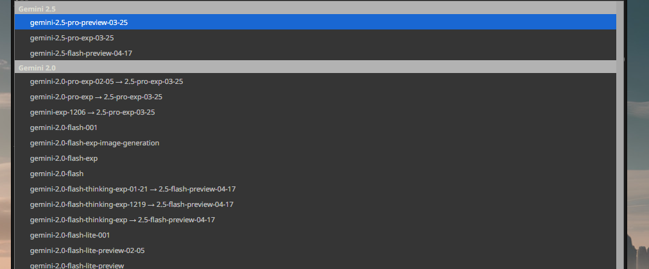Click the Gemini 2.0 group header
Screen dimensions: 649x269
point(315,67)
